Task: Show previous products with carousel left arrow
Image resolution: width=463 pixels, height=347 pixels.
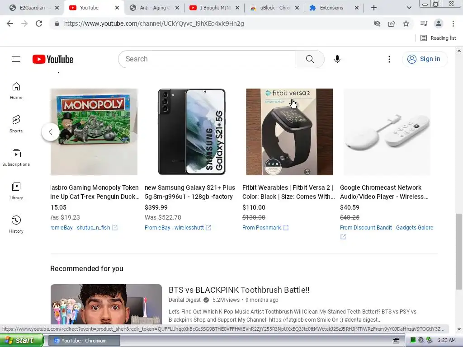Action: (51, 132)
